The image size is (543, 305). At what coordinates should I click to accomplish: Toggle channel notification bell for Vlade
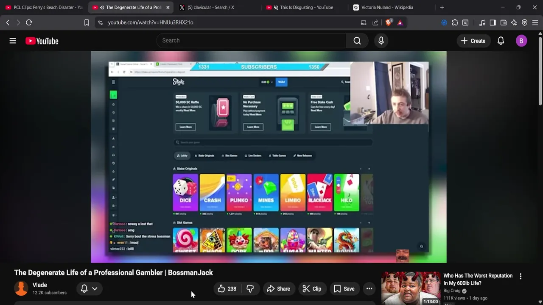[84, 289]
